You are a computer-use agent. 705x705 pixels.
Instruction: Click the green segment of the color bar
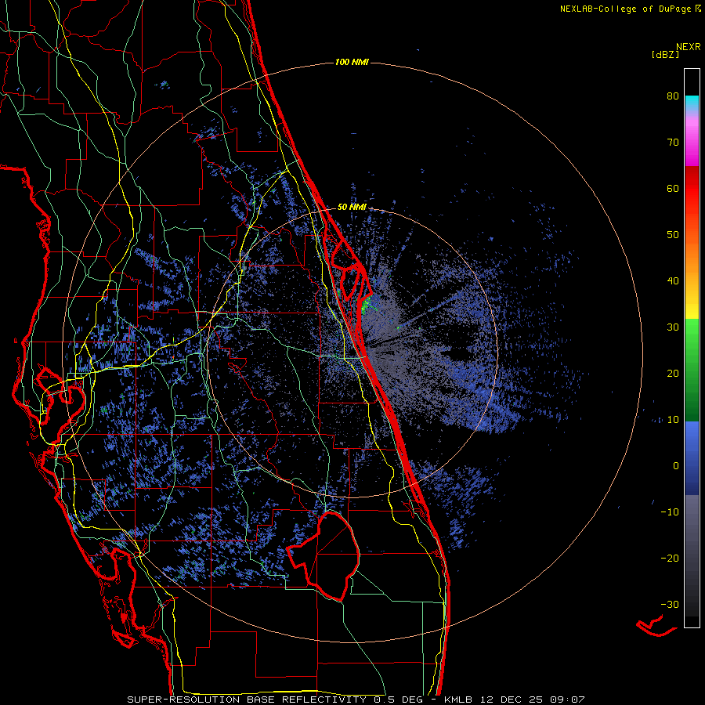tap(692, 370)
